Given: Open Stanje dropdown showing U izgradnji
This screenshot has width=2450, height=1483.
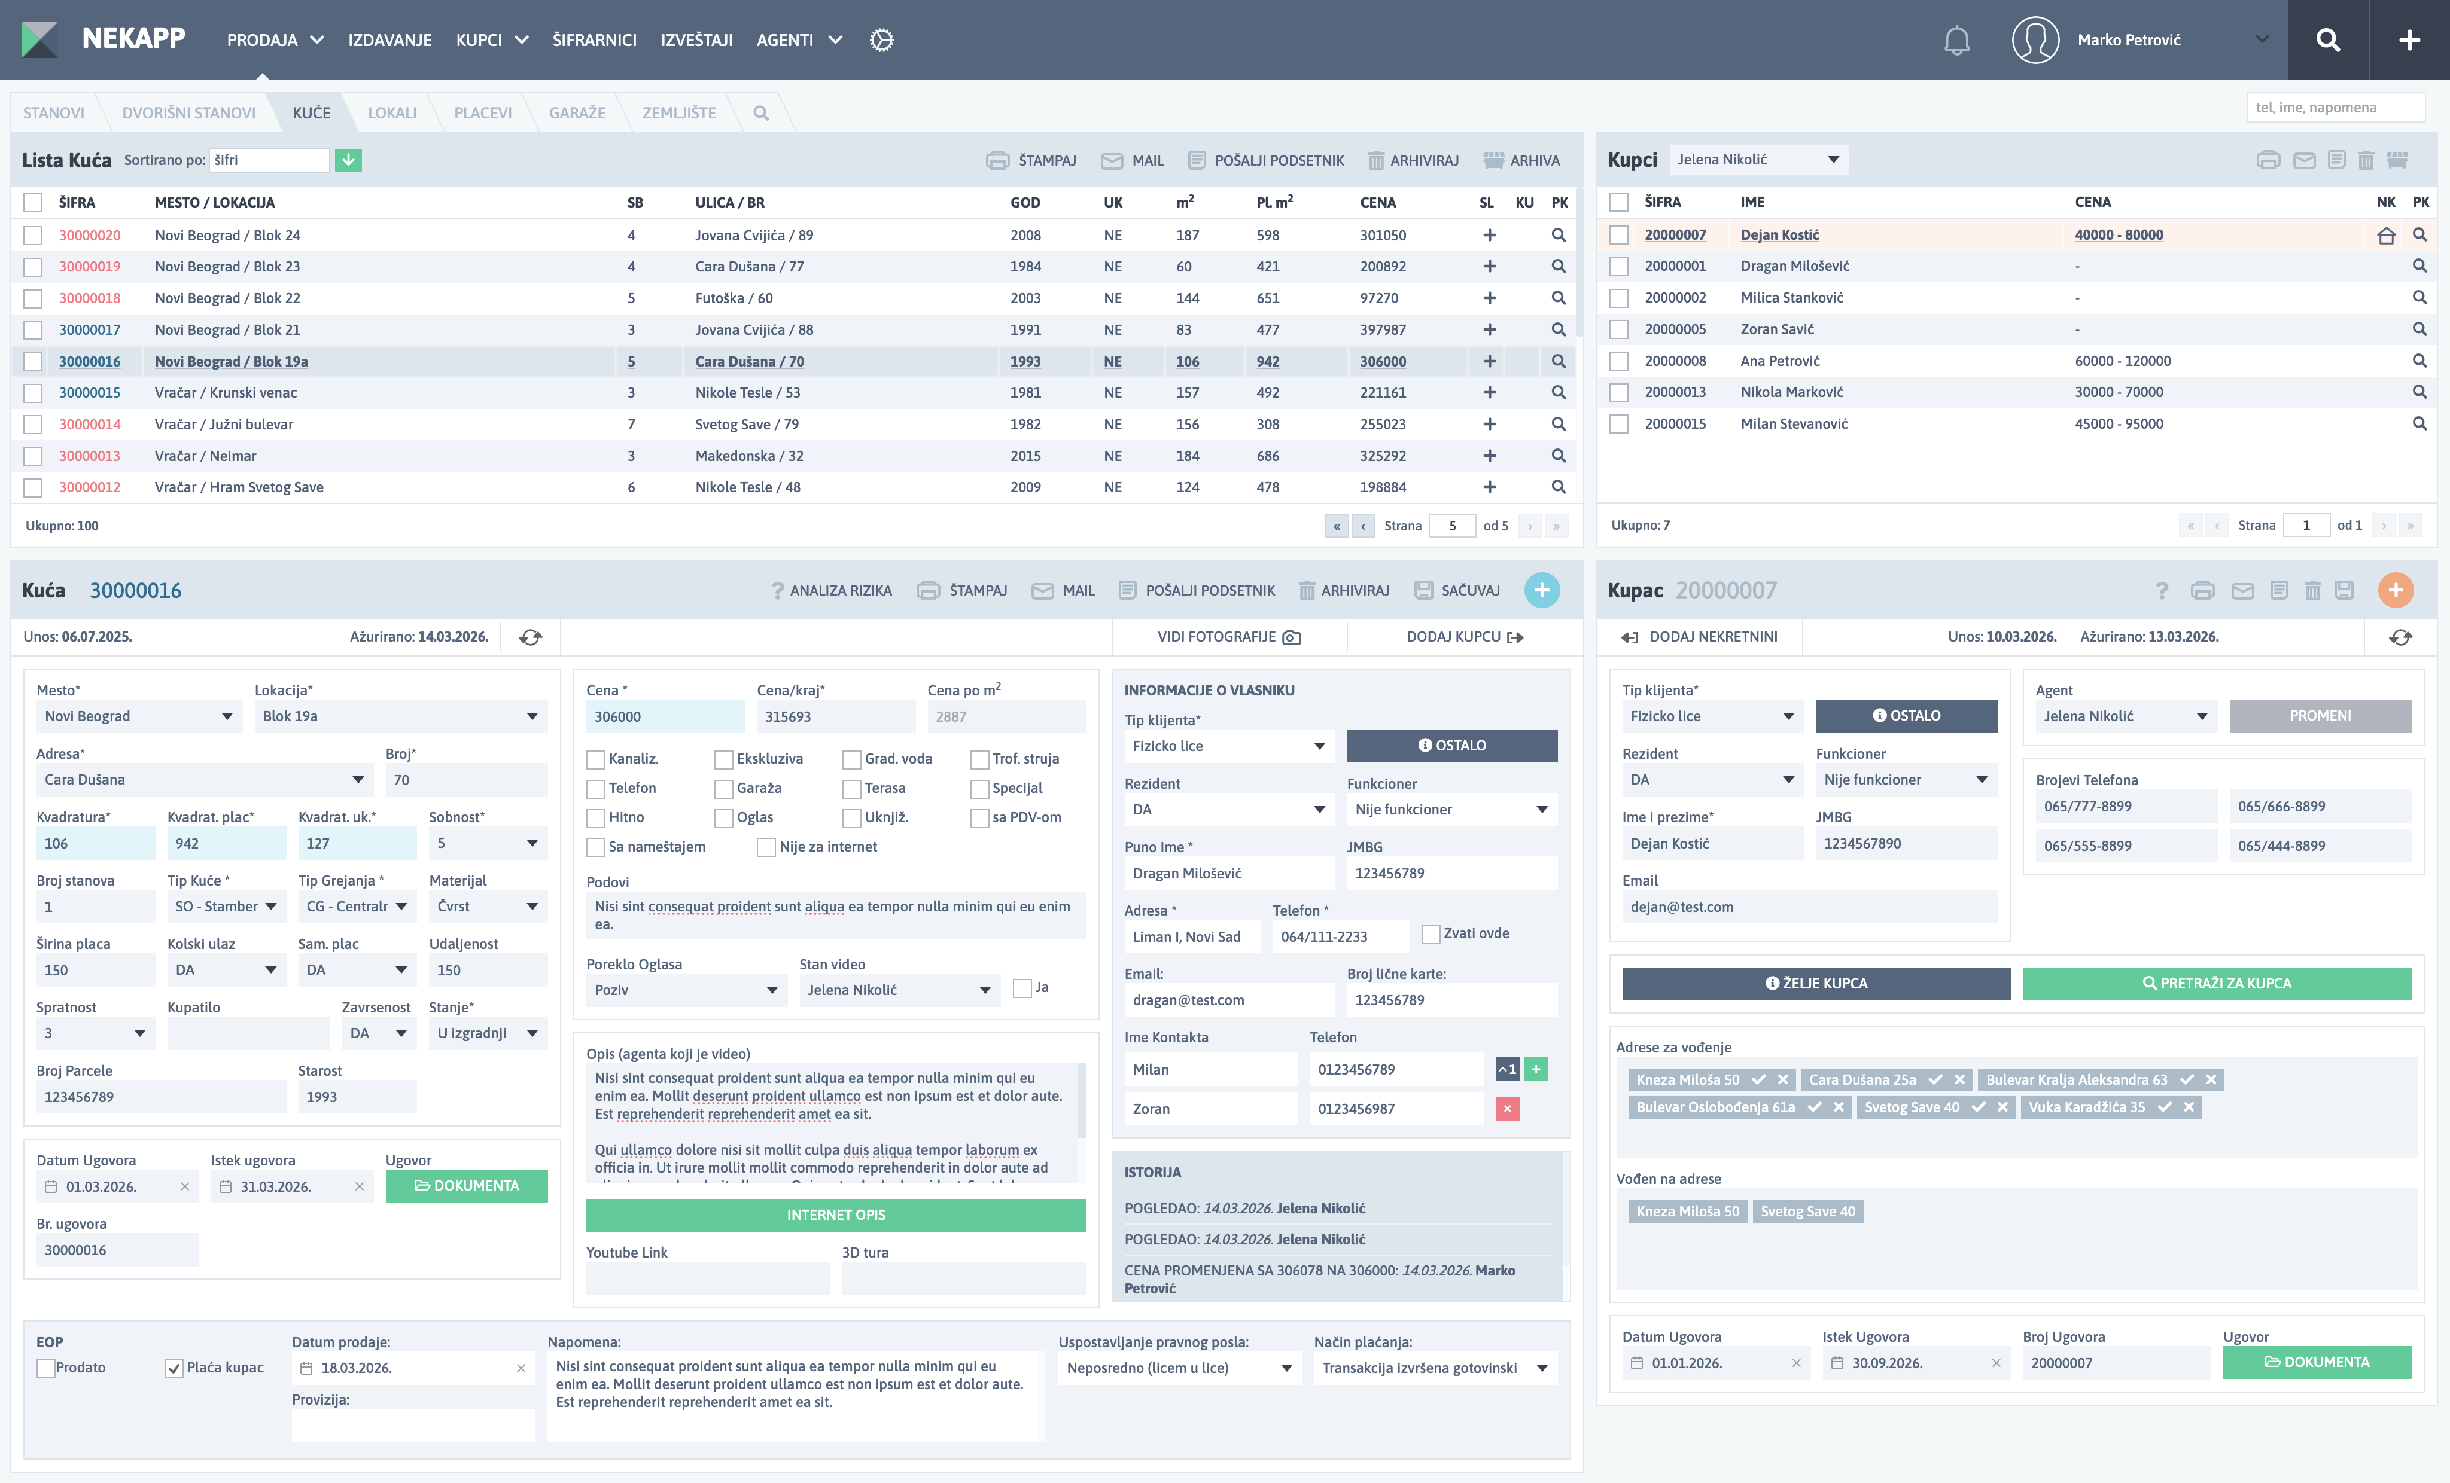Looking at the screenshot, I should click(488, 1034).
